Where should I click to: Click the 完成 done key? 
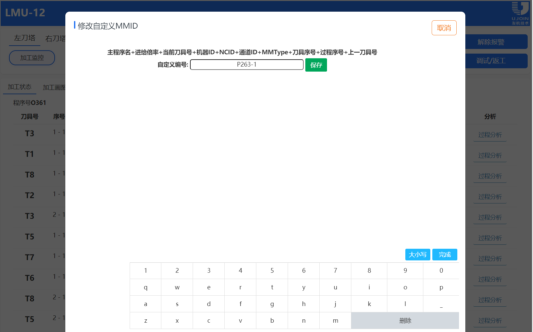(x=445, y=255)
